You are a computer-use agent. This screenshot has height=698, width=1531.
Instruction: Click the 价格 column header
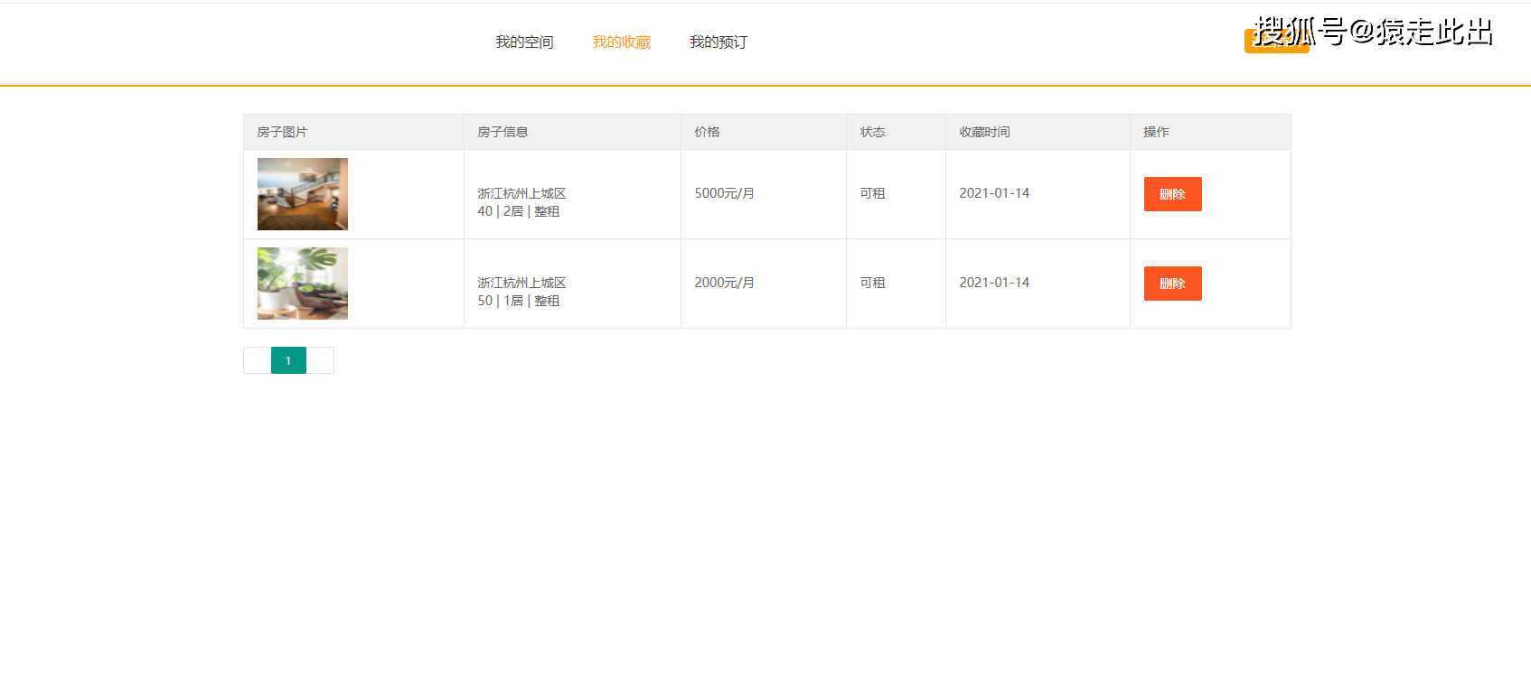coord(707,132)
